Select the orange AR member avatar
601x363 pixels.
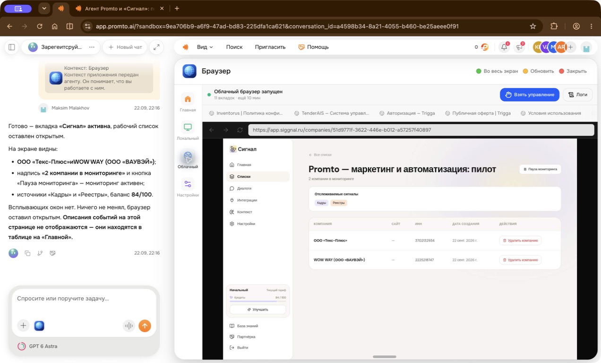click(561, 47)
